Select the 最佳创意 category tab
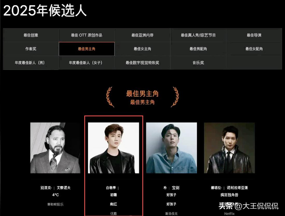Viewport: 285px width, 216px height. pos(31,35)
